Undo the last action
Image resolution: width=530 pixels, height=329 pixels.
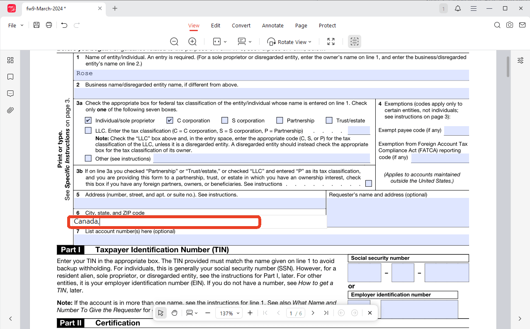(x=64, y=25)
